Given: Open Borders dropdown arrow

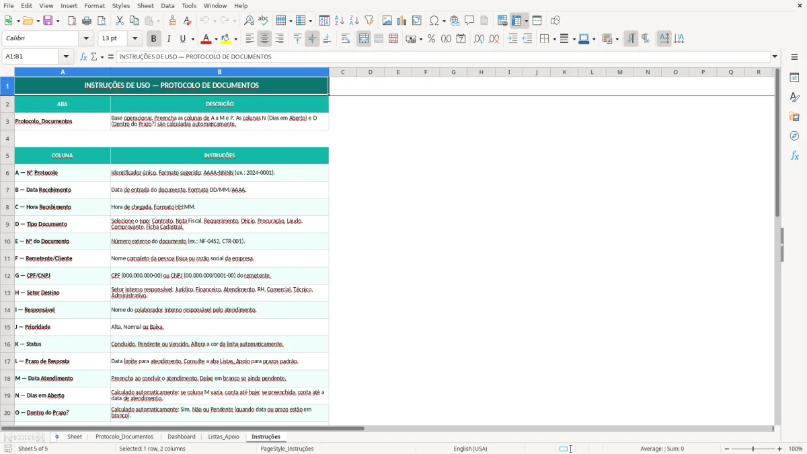Looking at the screenshot, I should pyautogui.click(x=553, y=39).
